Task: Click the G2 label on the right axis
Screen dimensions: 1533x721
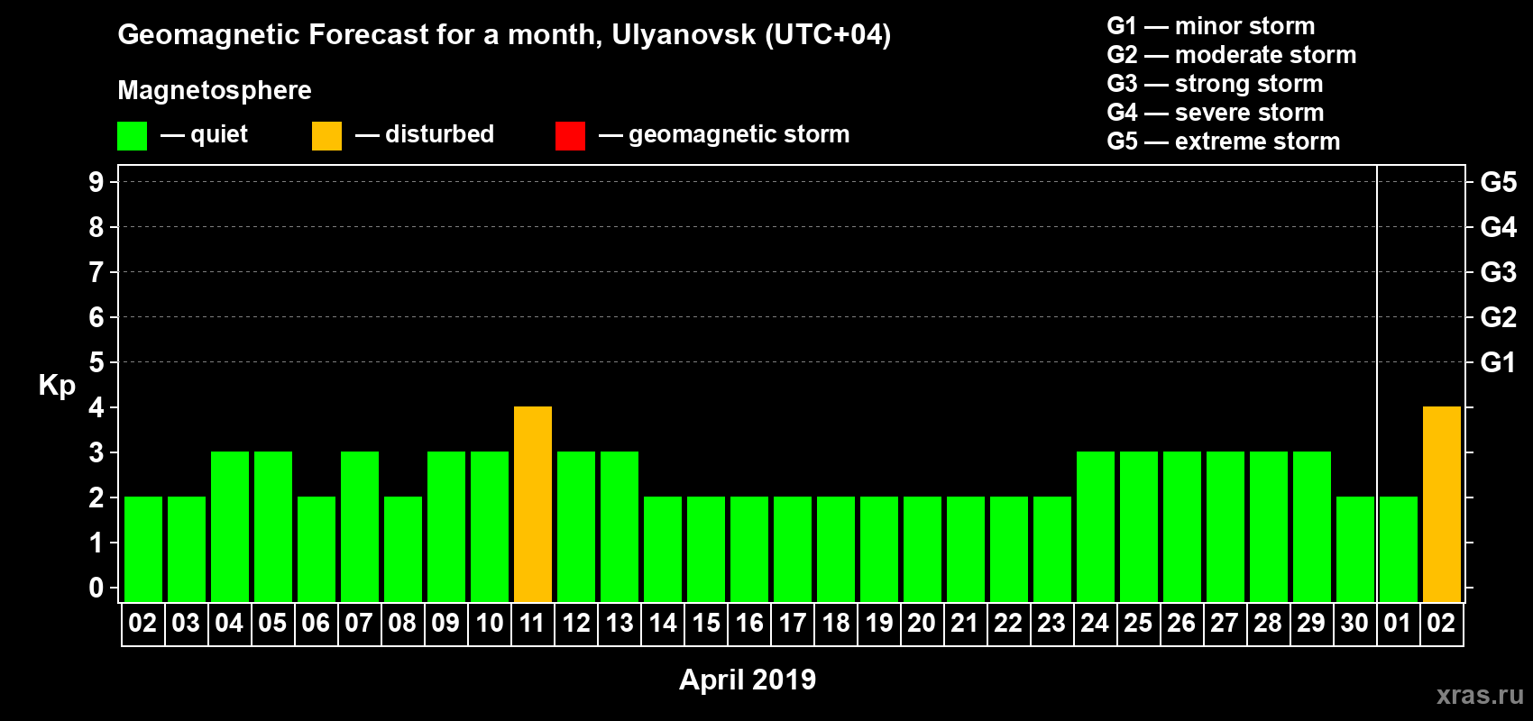Action: (x=1499, y=317)
